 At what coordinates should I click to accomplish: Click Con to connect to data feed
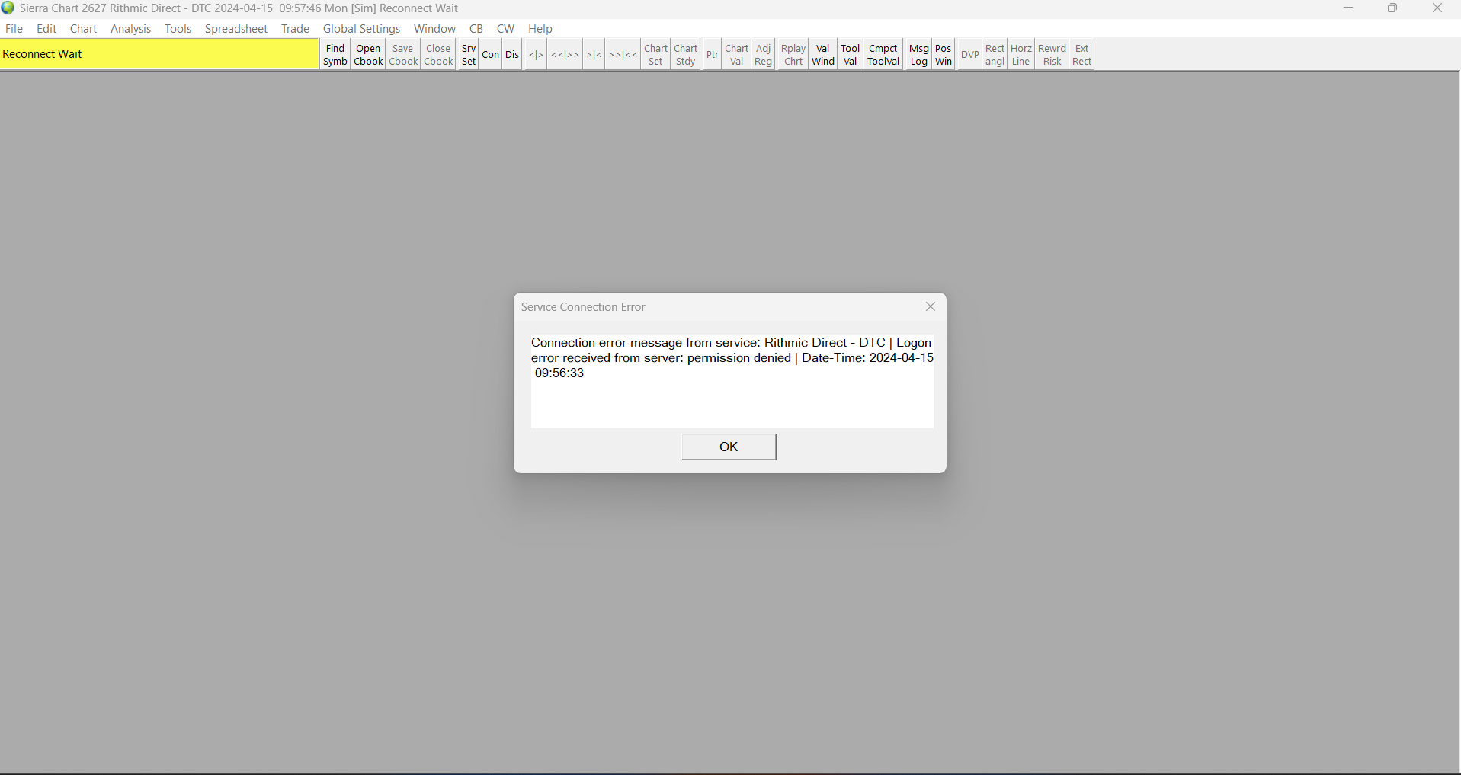coord(491,55)
